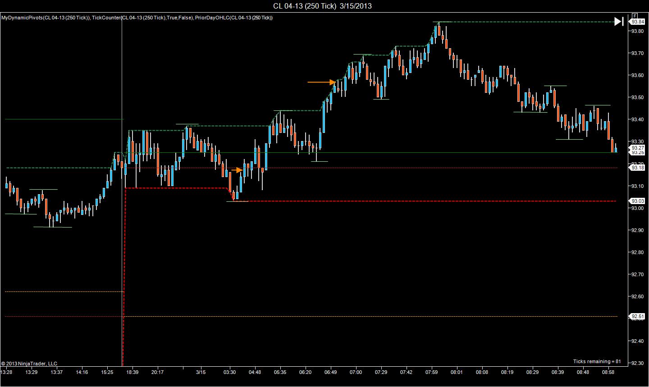Viewport: 649px width, 387px height.
Task: Click the 92.30 price axis label
Action: 638,363
